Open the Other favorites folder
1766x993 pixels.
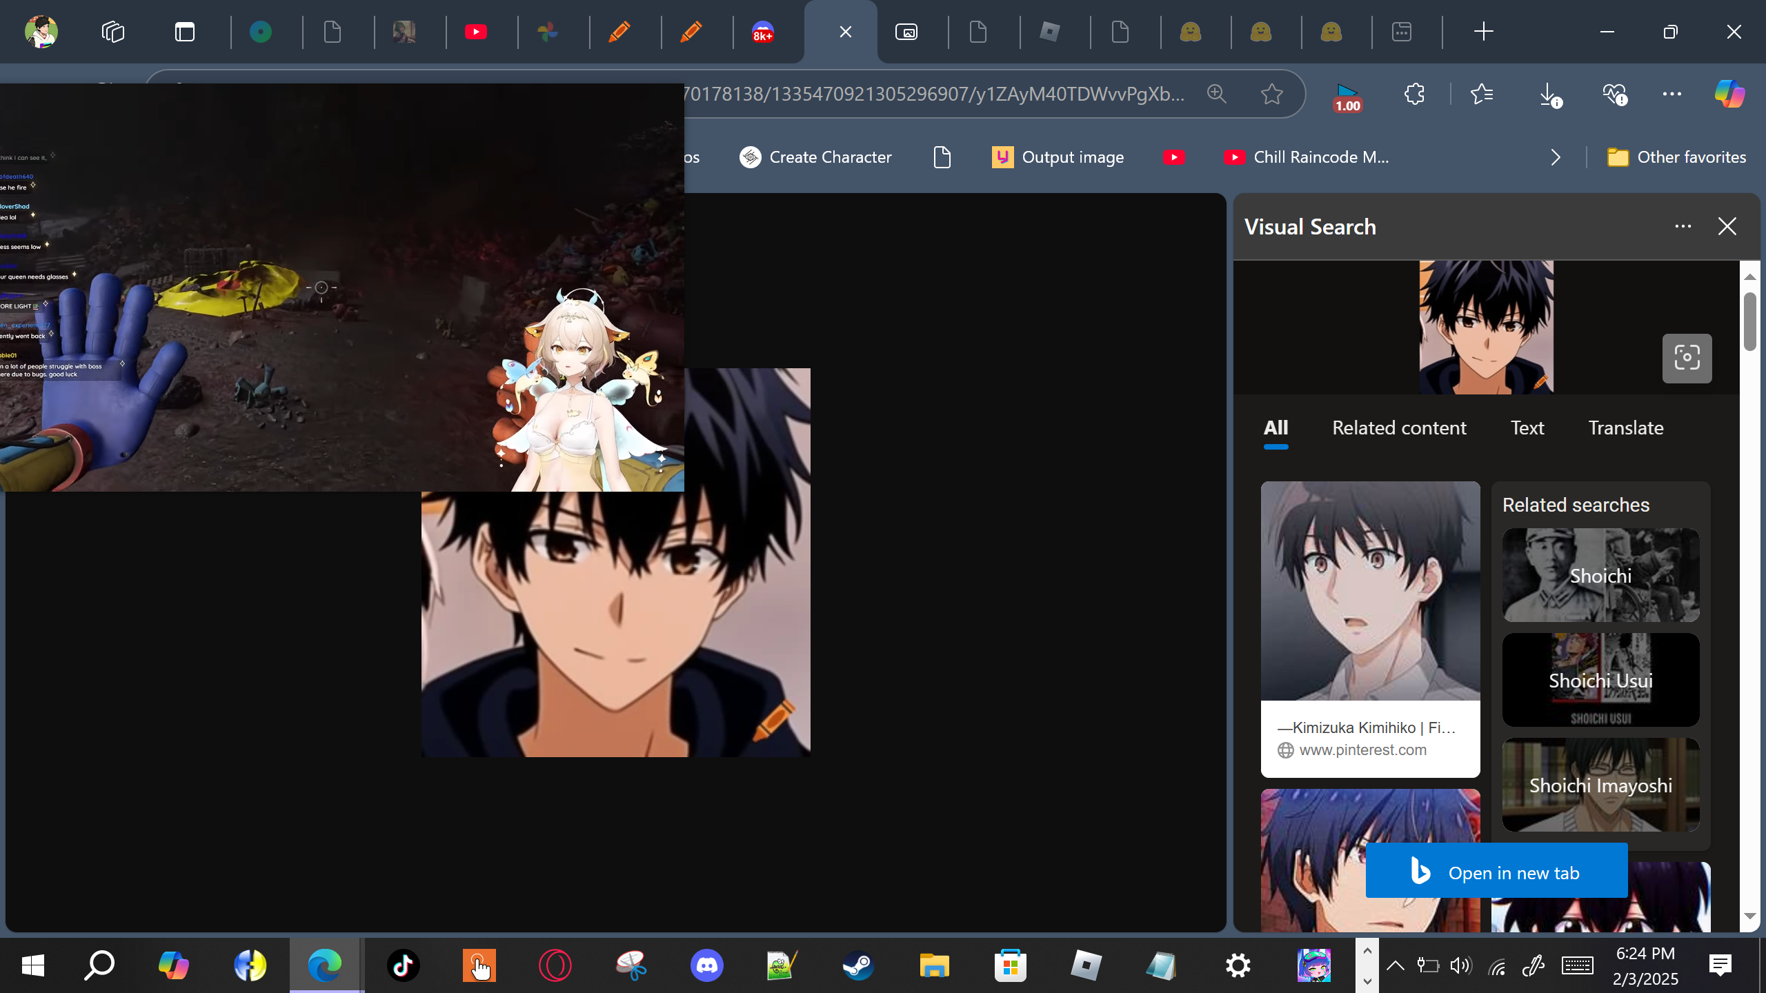pos(1676,157)
